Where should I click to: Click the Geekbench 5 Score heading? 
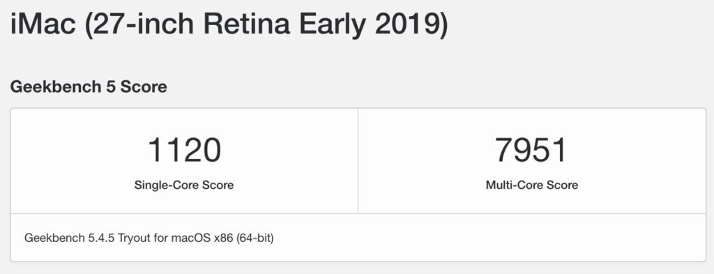89,86
